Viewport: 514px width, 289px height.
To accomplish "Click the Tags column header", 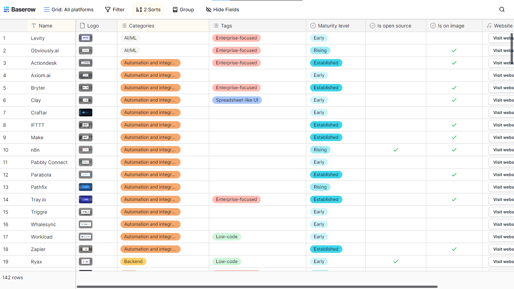I will (x=257, y=26).
